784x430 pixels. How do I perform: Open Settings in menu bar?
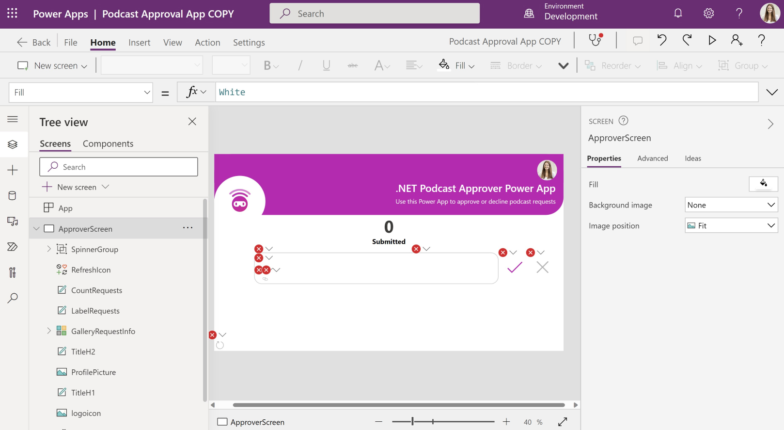249,42
